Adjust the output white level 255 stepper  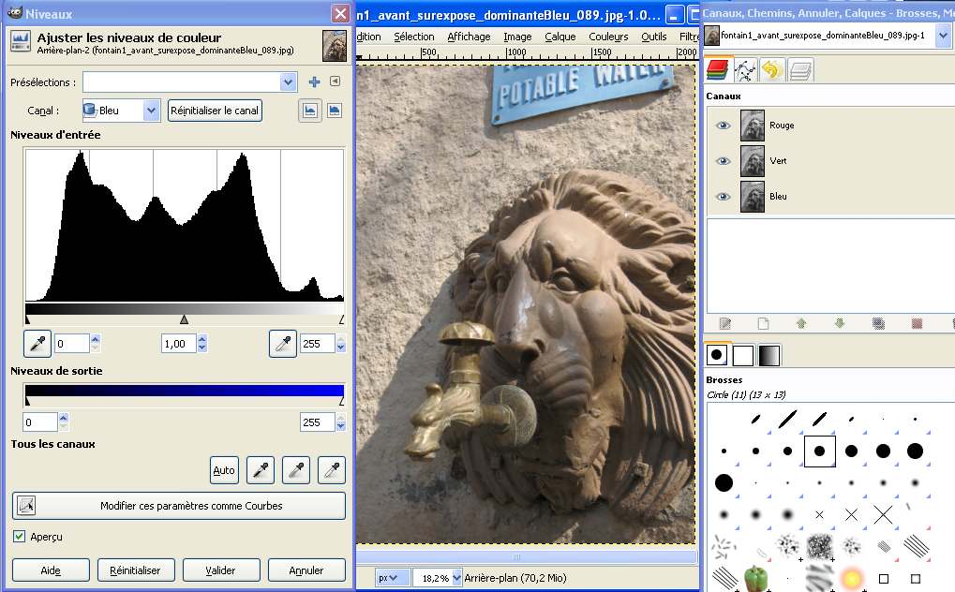[340, 422]
